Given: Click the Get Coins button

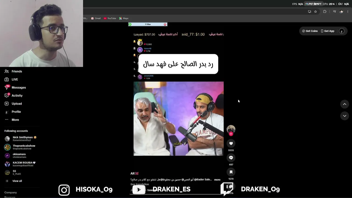Looking at the screenshot, I should click(x=310, y=31).
